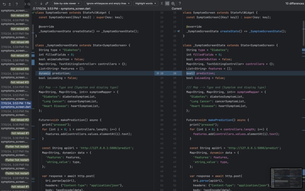Select the hot reload #2 label
Image resolution: width=305 pixels, height=191 pixels.
click(x=20, y=120)
